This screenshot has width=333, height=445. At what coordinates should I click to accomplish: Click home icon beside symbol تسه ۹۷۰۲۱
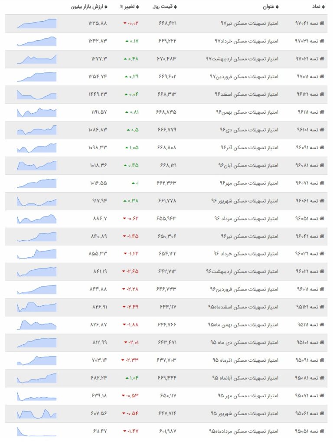coord(322,59)
